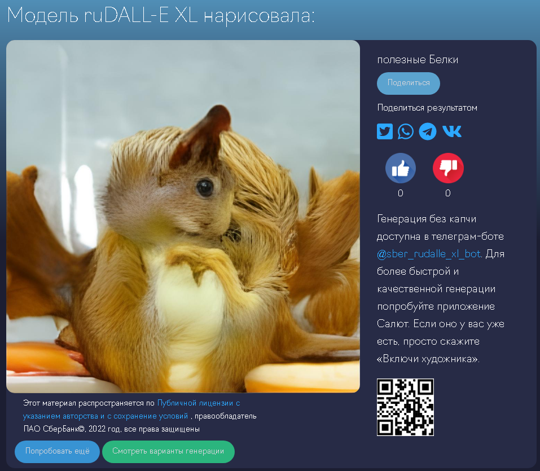Share result on Twitter icon

[x=385, y=131]
